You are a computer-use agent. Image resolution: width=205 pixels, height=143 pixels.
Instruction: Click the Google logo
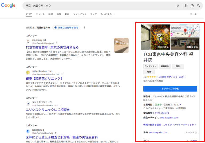[8, 5]
